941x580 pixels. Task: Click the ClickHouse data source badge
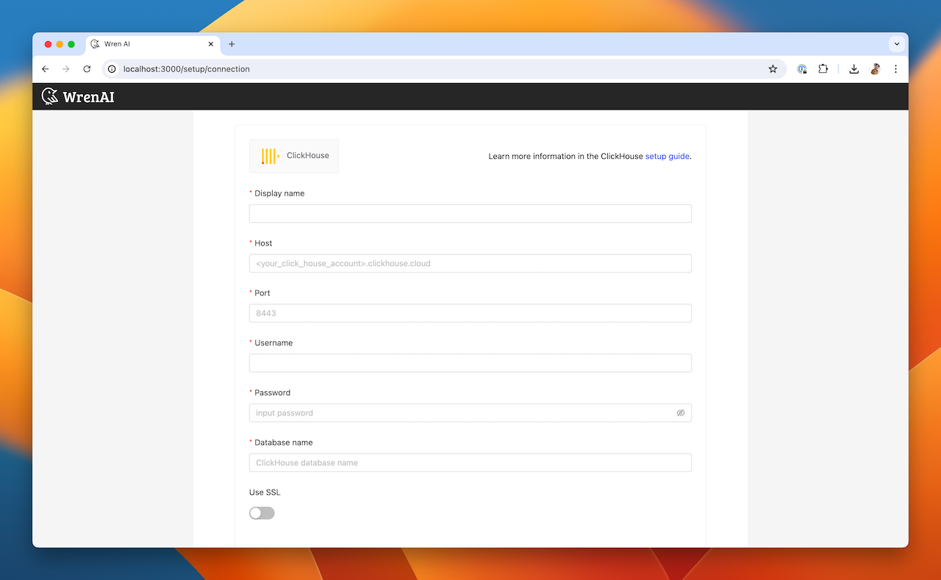(294, 156)
